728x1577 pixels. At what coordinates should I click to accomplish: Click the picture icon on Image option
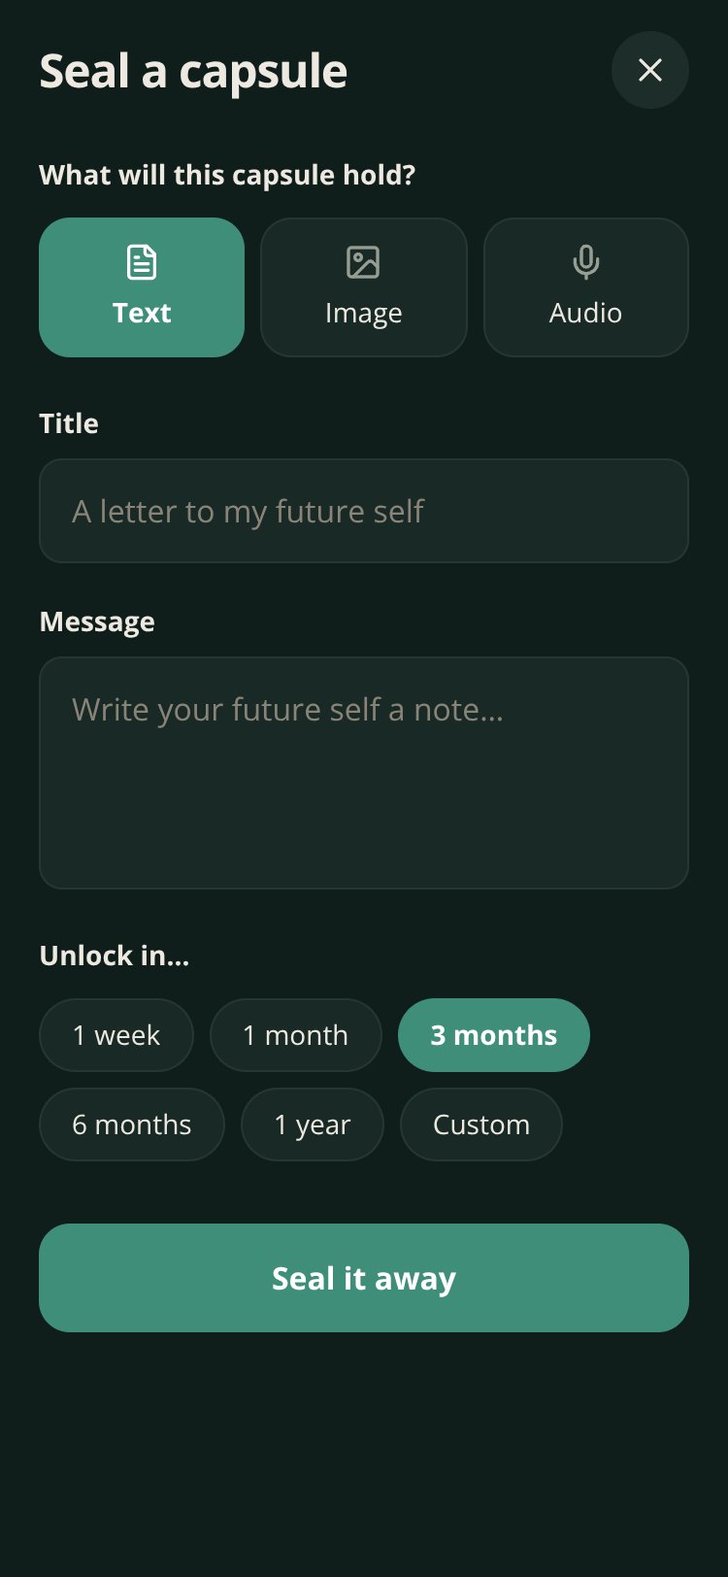[x=363, y=262]
